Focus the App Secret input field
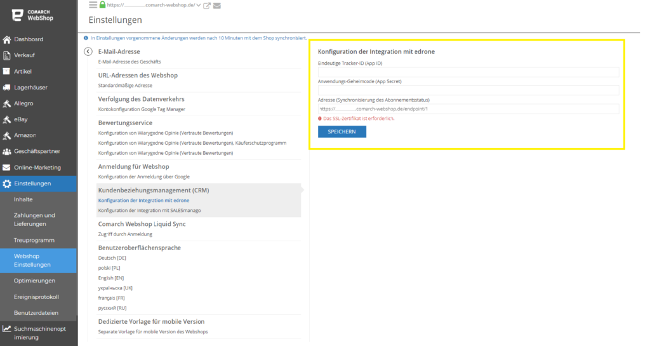This screenshot has width=650, height=346. pos(468,90)
